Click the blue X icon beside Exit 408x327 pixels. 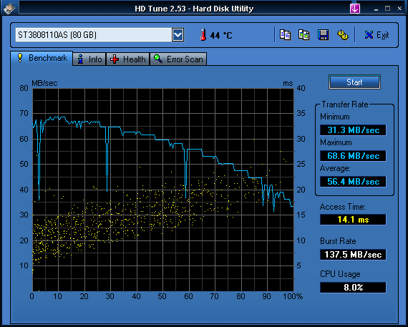pos(369,35)
